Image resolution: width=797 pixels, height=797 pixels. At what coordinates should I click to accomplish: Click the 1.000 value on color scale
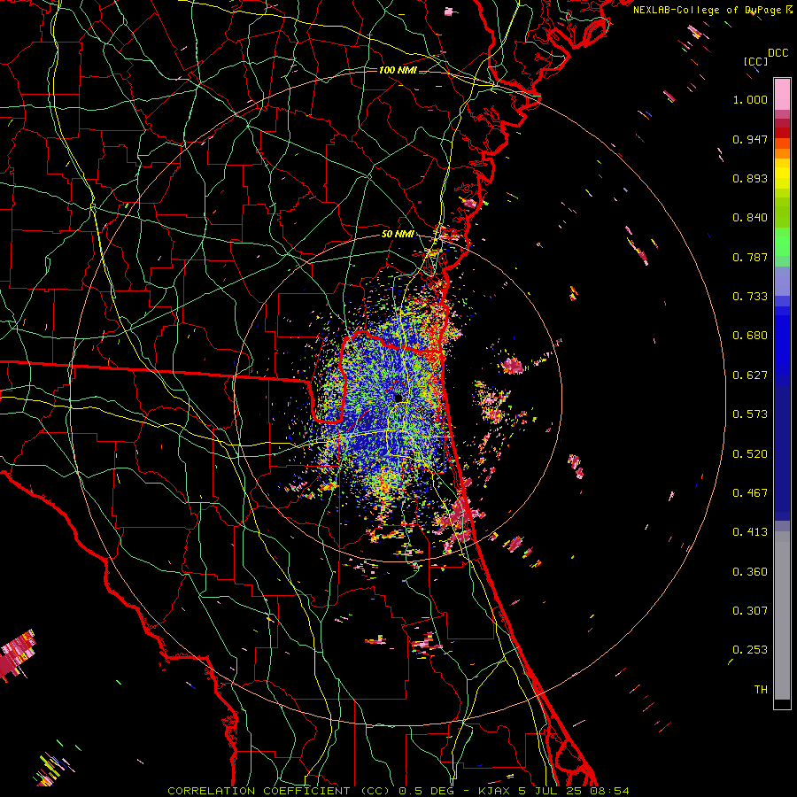click(x=750, y=99)
